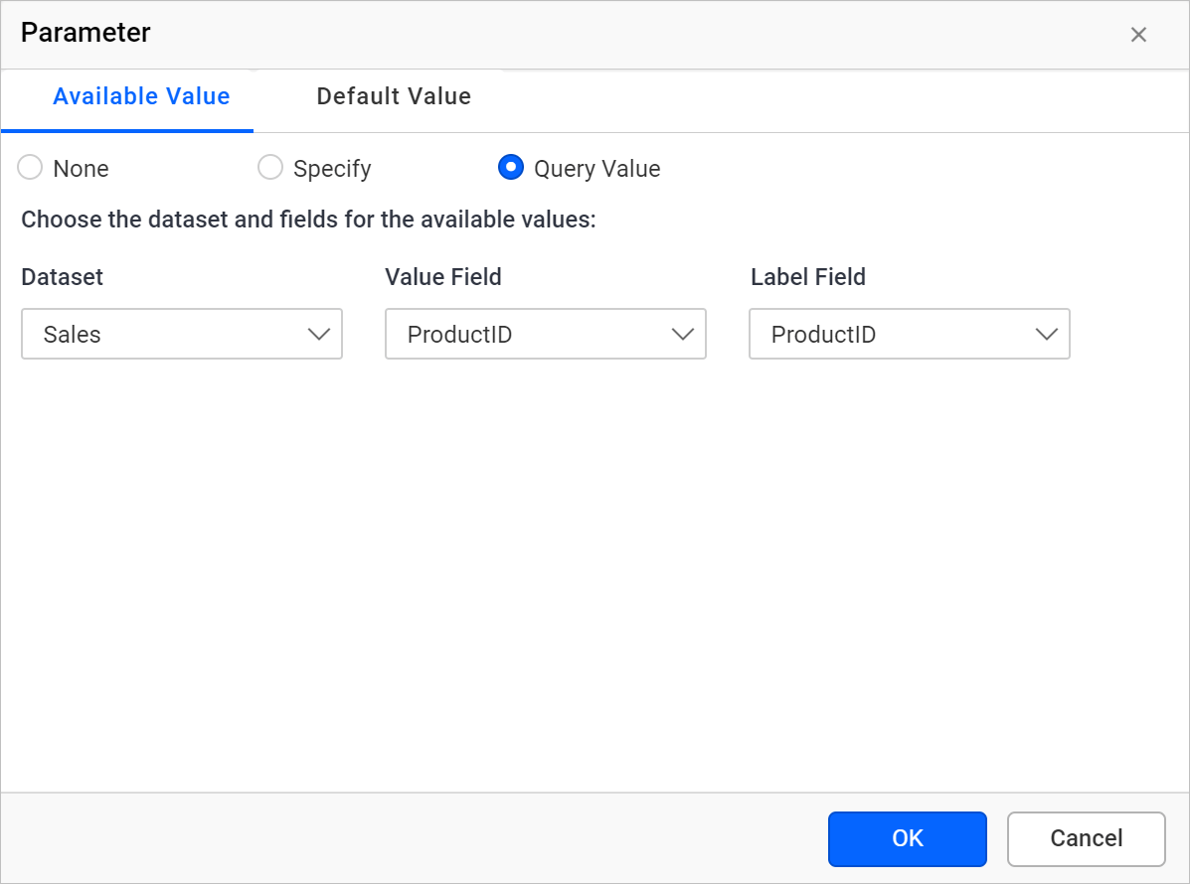The height and width of the screenshot is (884, 1190).
Task: Switch to the Default Value tab
Action: 394,96
